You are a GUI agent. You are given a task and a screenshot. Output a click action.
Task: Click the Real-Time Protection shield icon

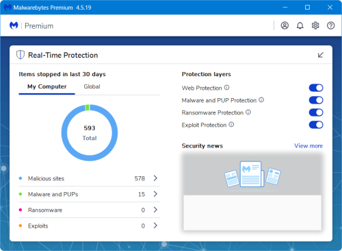coord(21,55)
